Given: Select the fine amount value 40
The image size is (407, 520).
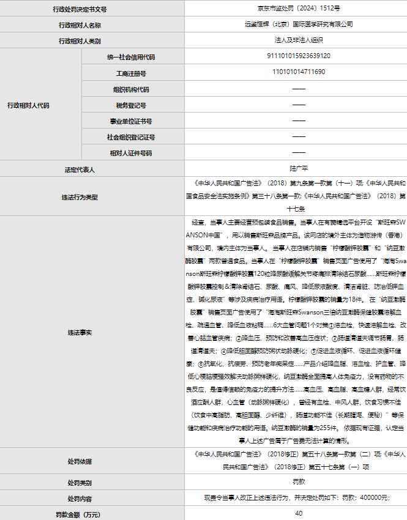Looking at the screenshot, I should point(298,513).
